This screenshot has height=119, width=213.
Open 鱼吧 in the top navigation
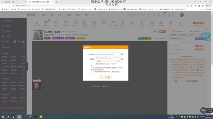[87, 15]
